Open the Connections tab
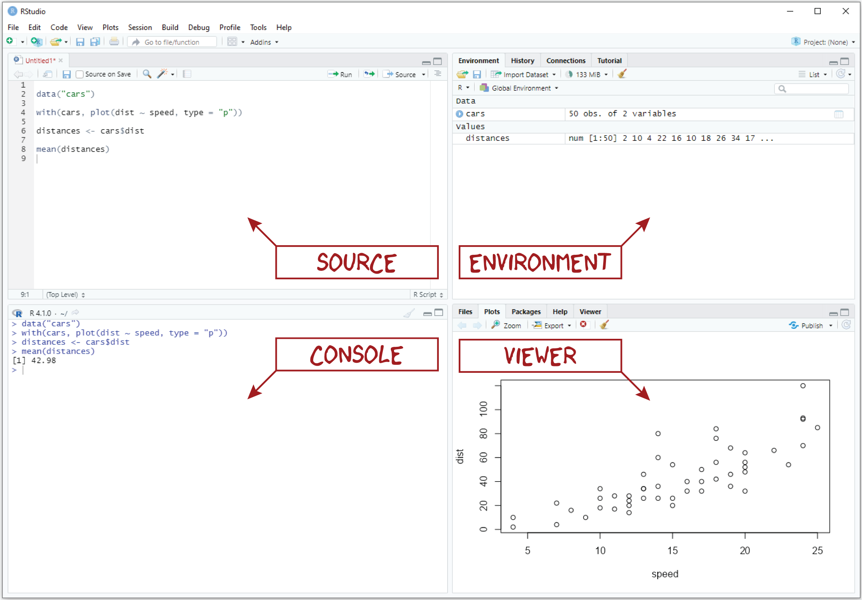This screenshot has height=600, width=862. (x=566, y=60)
